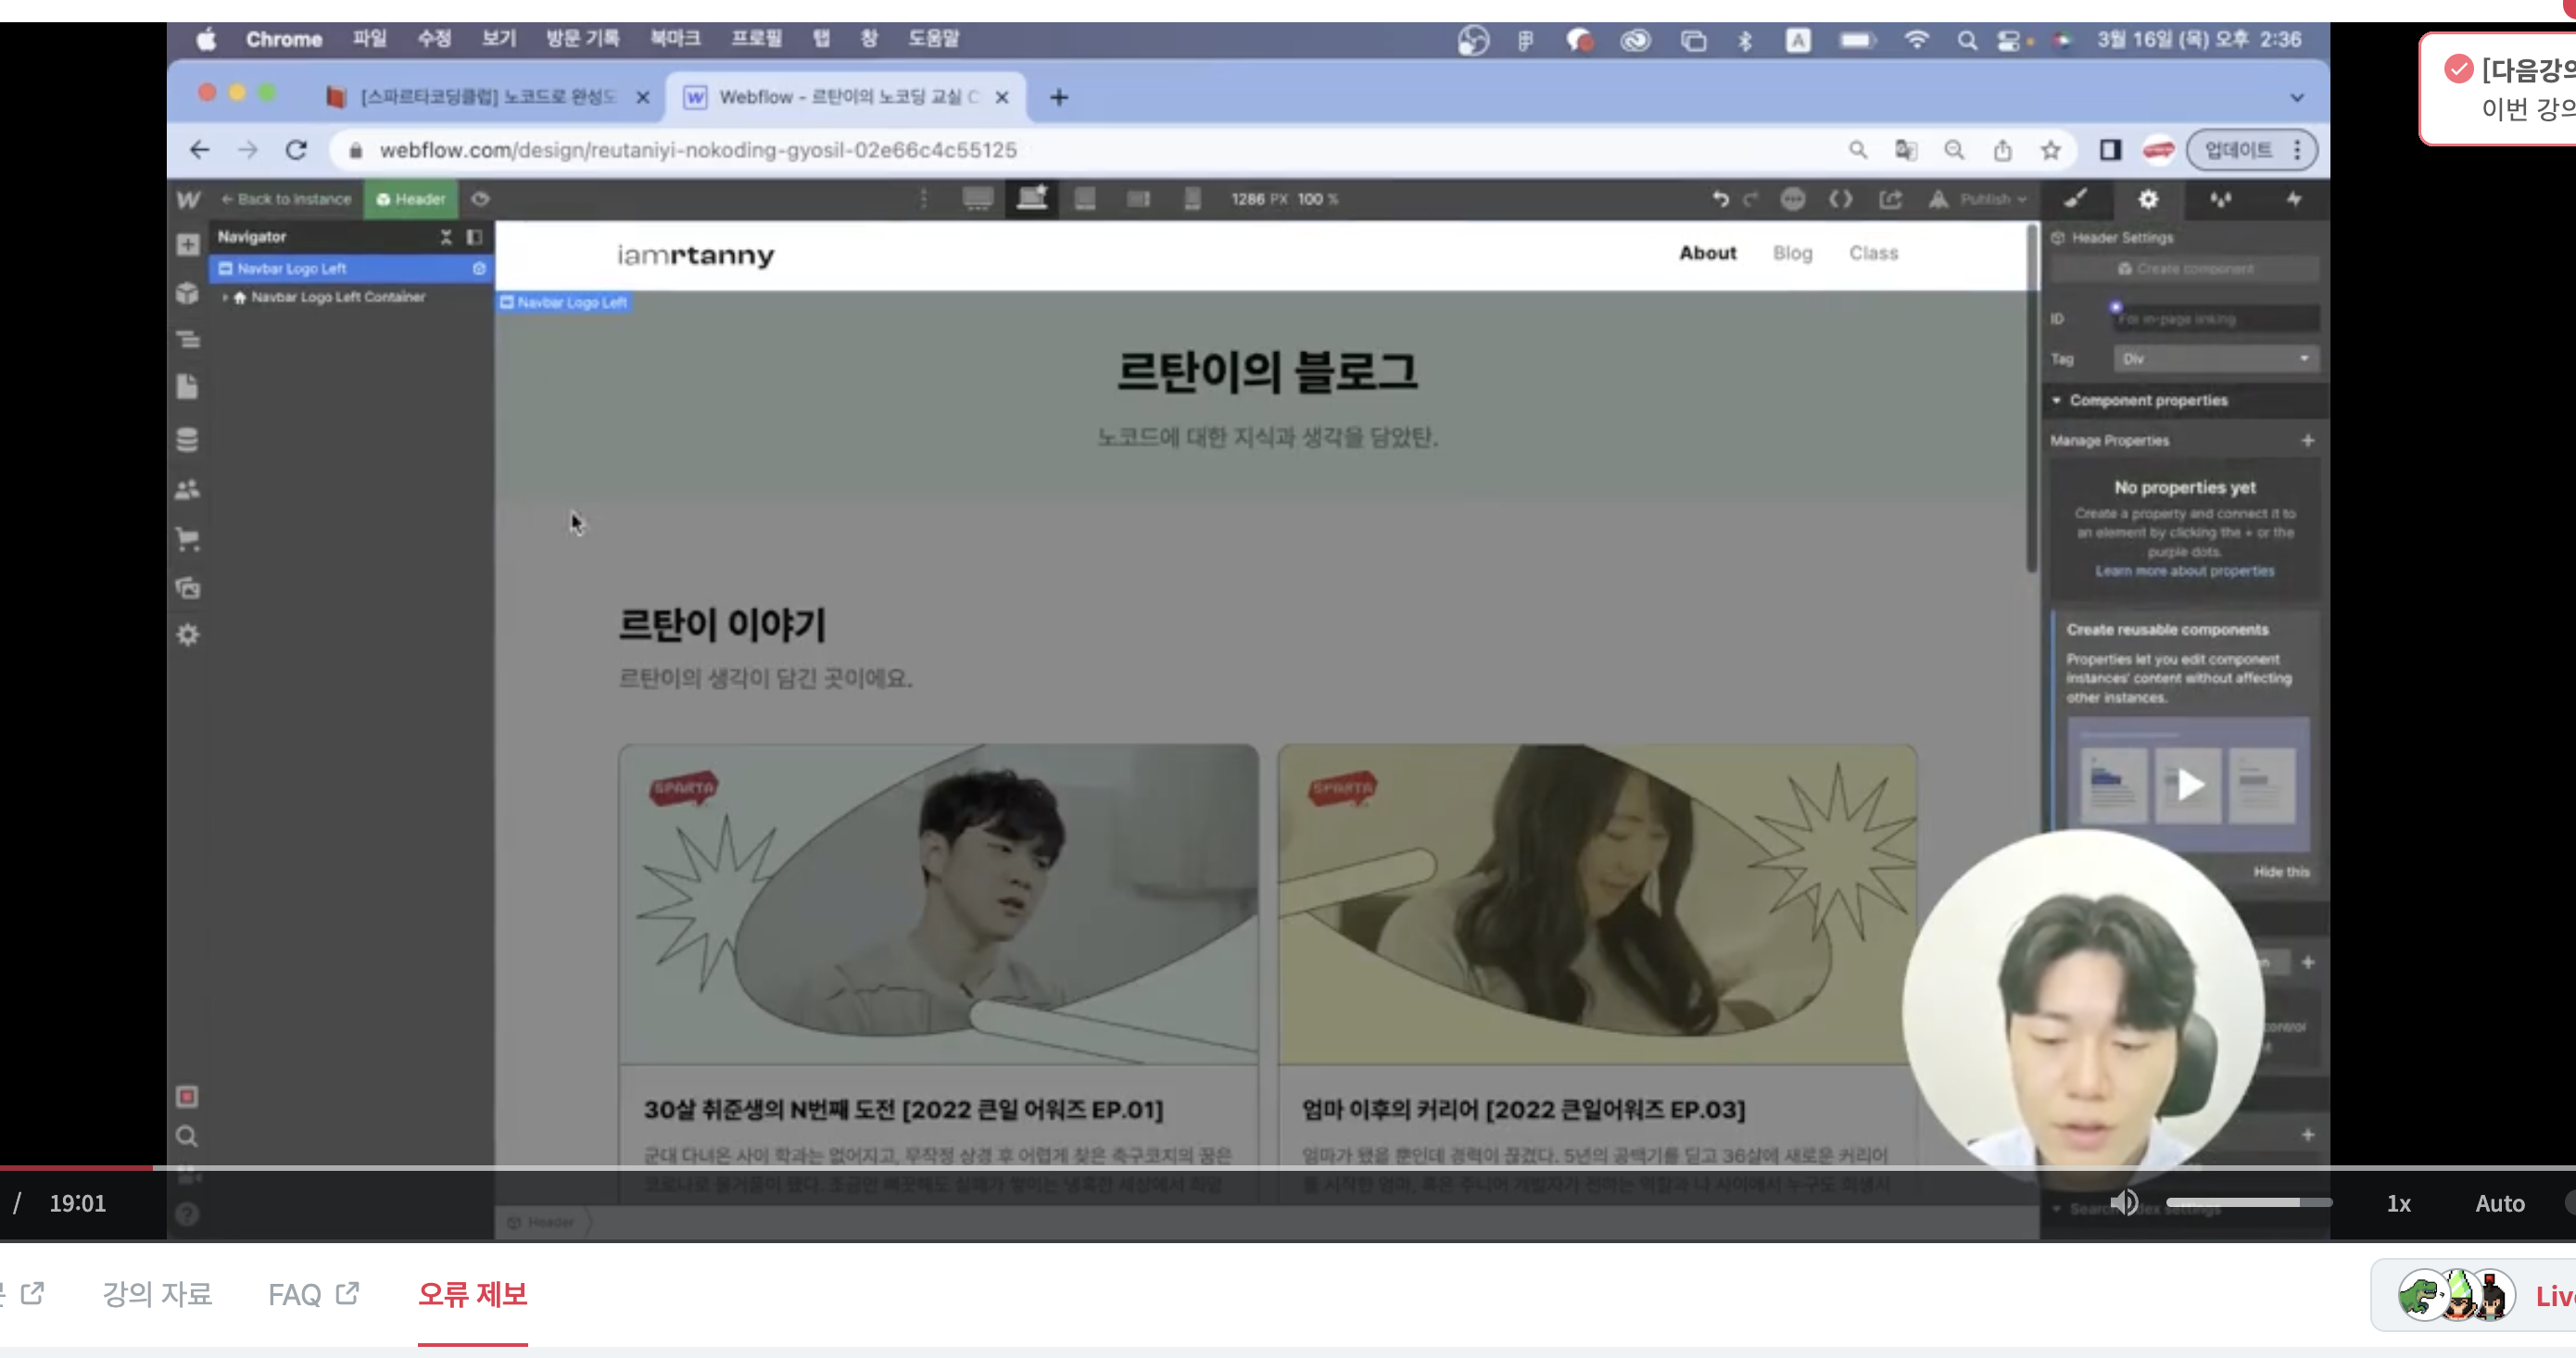
Task: Add property with Manage Properties plus
Action: coord(2308,440)
